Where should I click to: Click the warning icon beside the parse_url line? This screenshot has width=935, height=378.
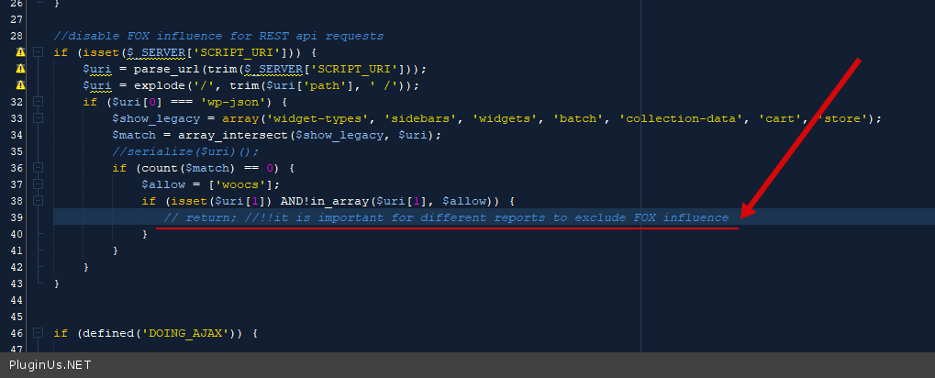click(19, 69)
